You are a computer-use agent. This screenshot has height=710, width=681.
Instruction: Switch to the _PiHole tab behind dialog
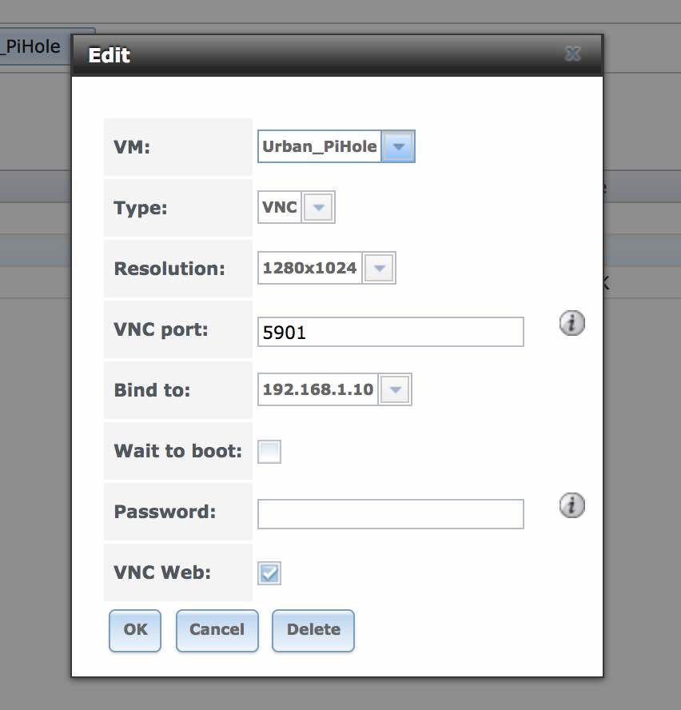(x=34, y=46)
